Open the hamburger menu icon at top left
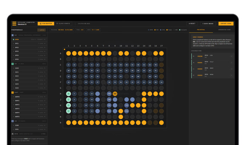 (14, 23)
